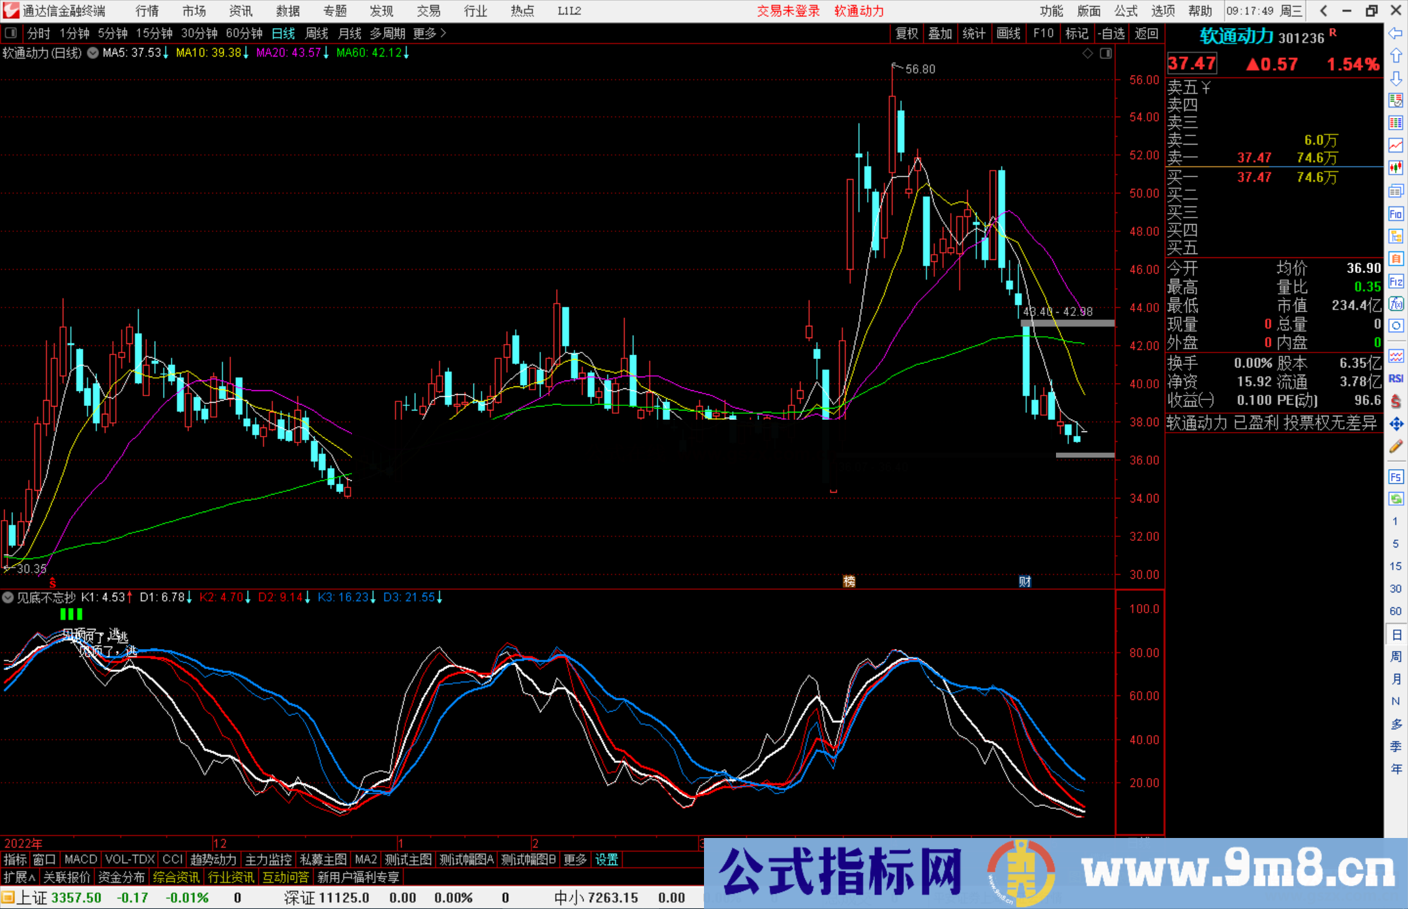
Task: Open the f(x) formula manager icon
Action: 1396,304
